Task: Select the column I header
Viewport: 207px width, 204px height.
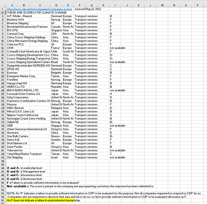Action: (x=115, y=5)
